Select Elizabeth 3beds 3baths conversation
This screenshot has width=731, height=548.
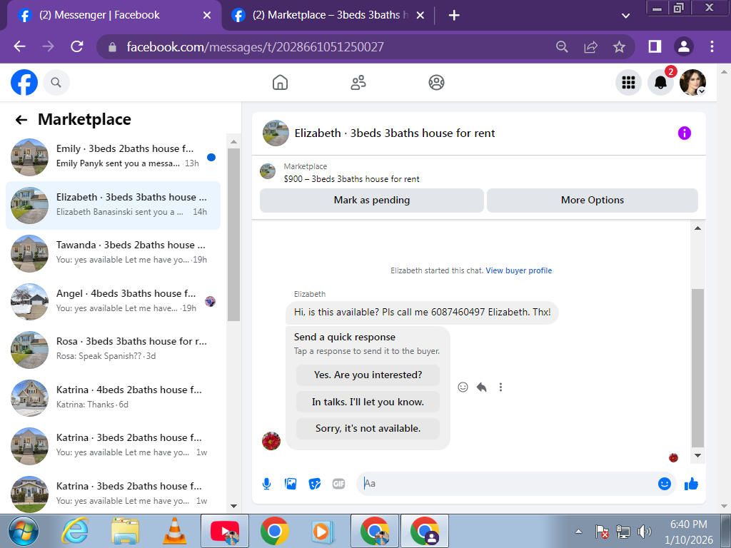(113, 205)
